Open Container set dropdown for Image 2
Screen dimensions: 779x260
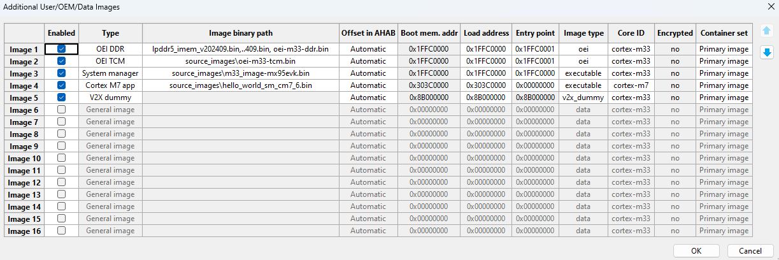tap(724, 61)
